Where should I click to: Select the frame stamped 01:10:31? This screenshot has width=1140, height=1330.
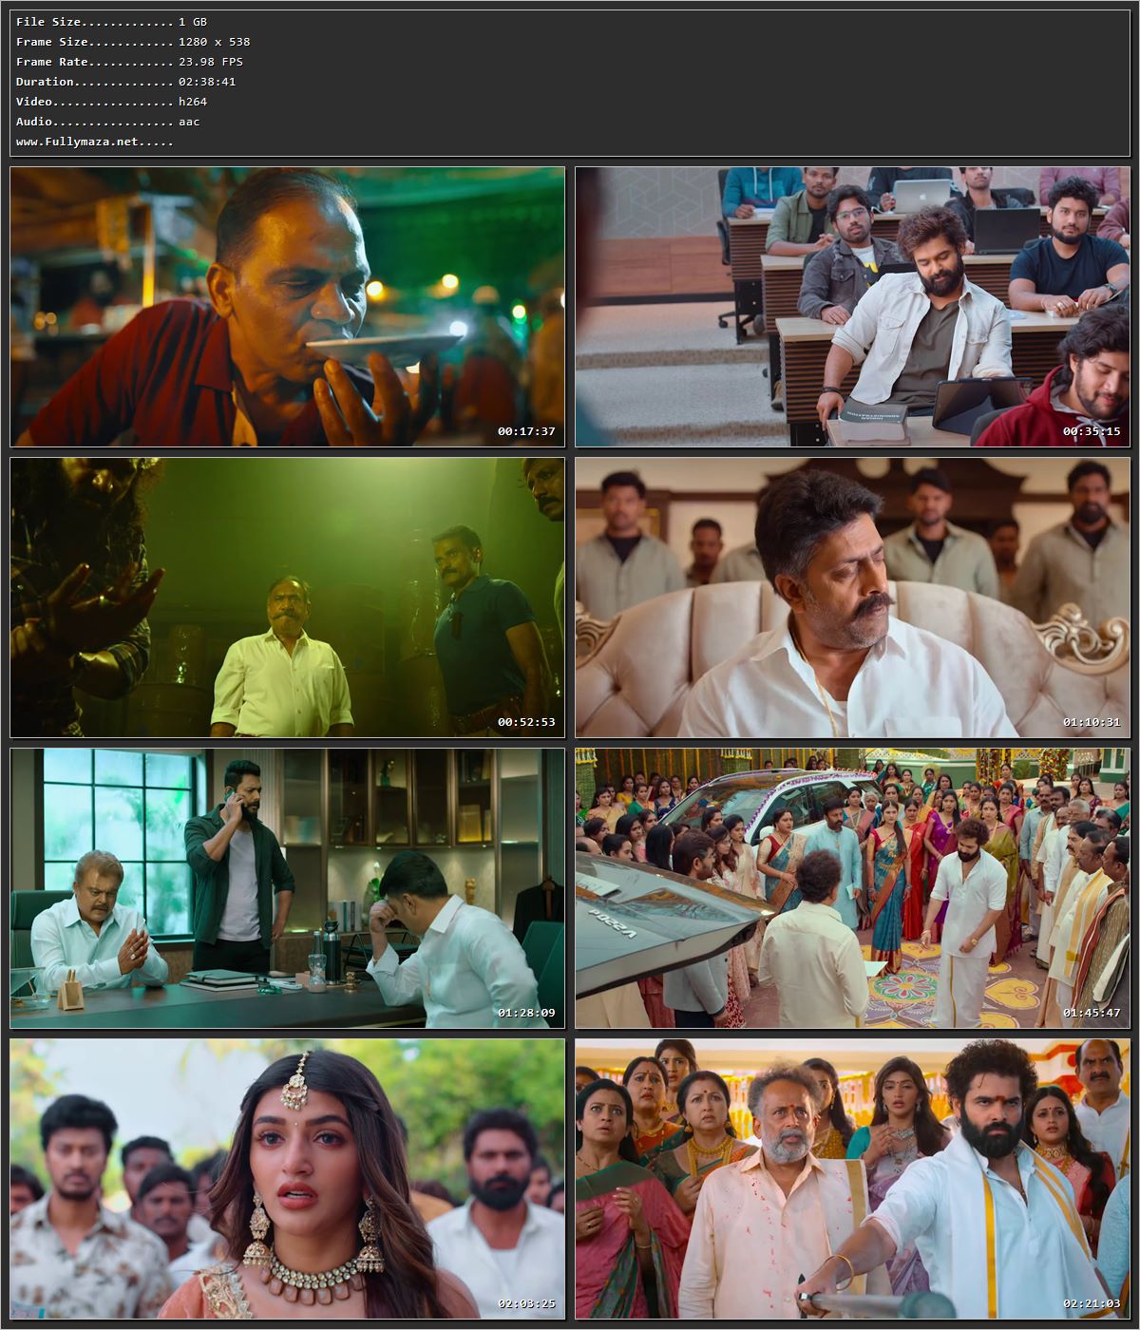852,598
